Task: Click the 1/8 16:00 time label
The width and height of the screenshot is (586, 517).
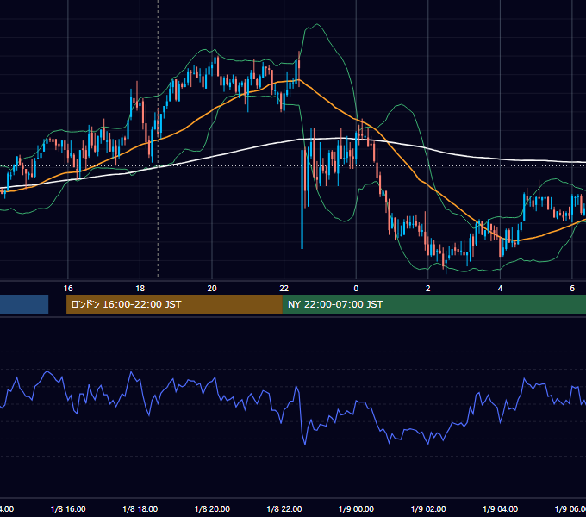Action: pos(68,508)
